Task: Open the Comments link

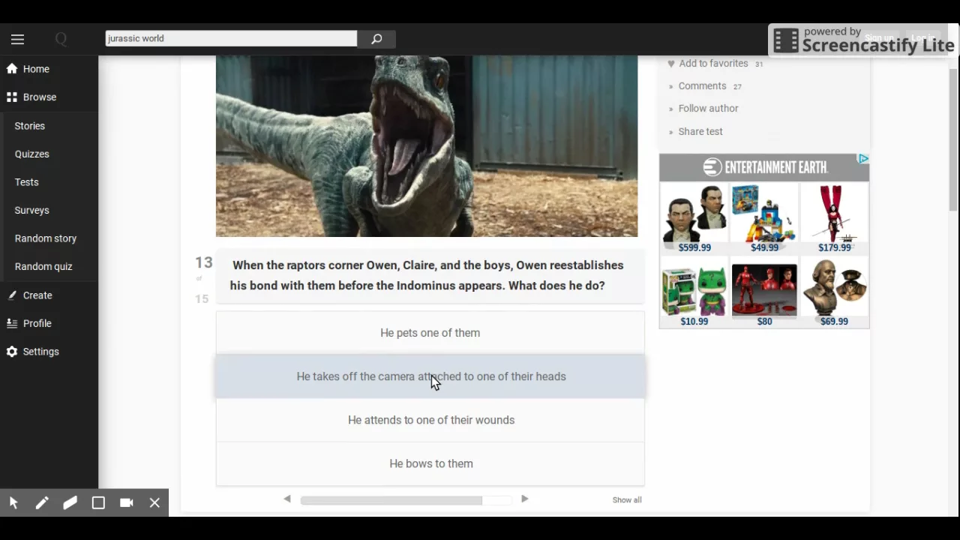Action: point(703,86)
